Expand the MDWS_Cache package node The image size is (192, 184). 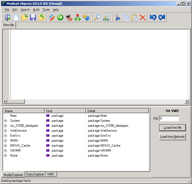[6, 146]
